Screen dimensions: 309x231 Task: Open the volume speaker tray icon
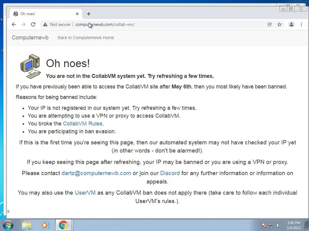click(278, 225)
